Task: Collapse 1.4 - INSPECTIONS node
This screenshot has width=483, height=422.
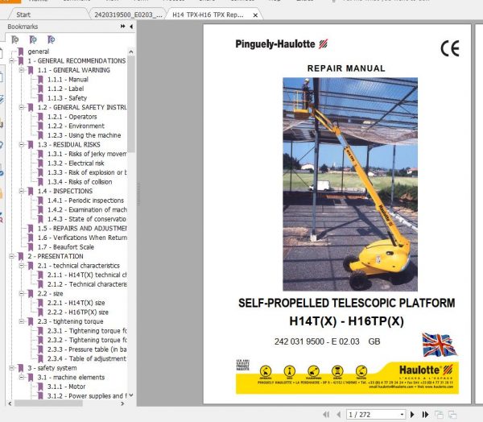Action: [22, 191]
